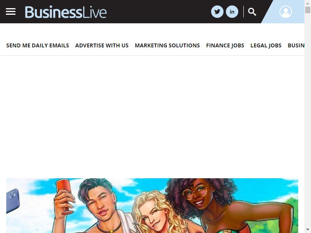The width and height of the screenshot is (311, 233).
Task: Open the Finance Jobs page
Action: pos(225,45)
